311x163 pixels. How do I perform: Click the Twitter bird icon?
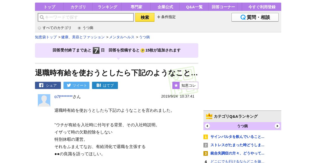coord(69,85)
